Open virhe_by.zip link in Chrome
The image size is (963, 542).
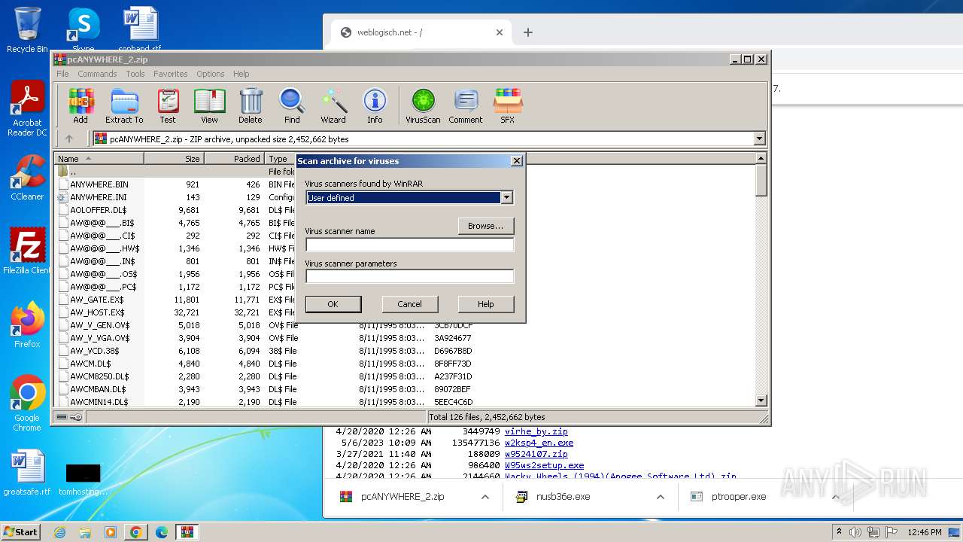[x=536, y=431]
